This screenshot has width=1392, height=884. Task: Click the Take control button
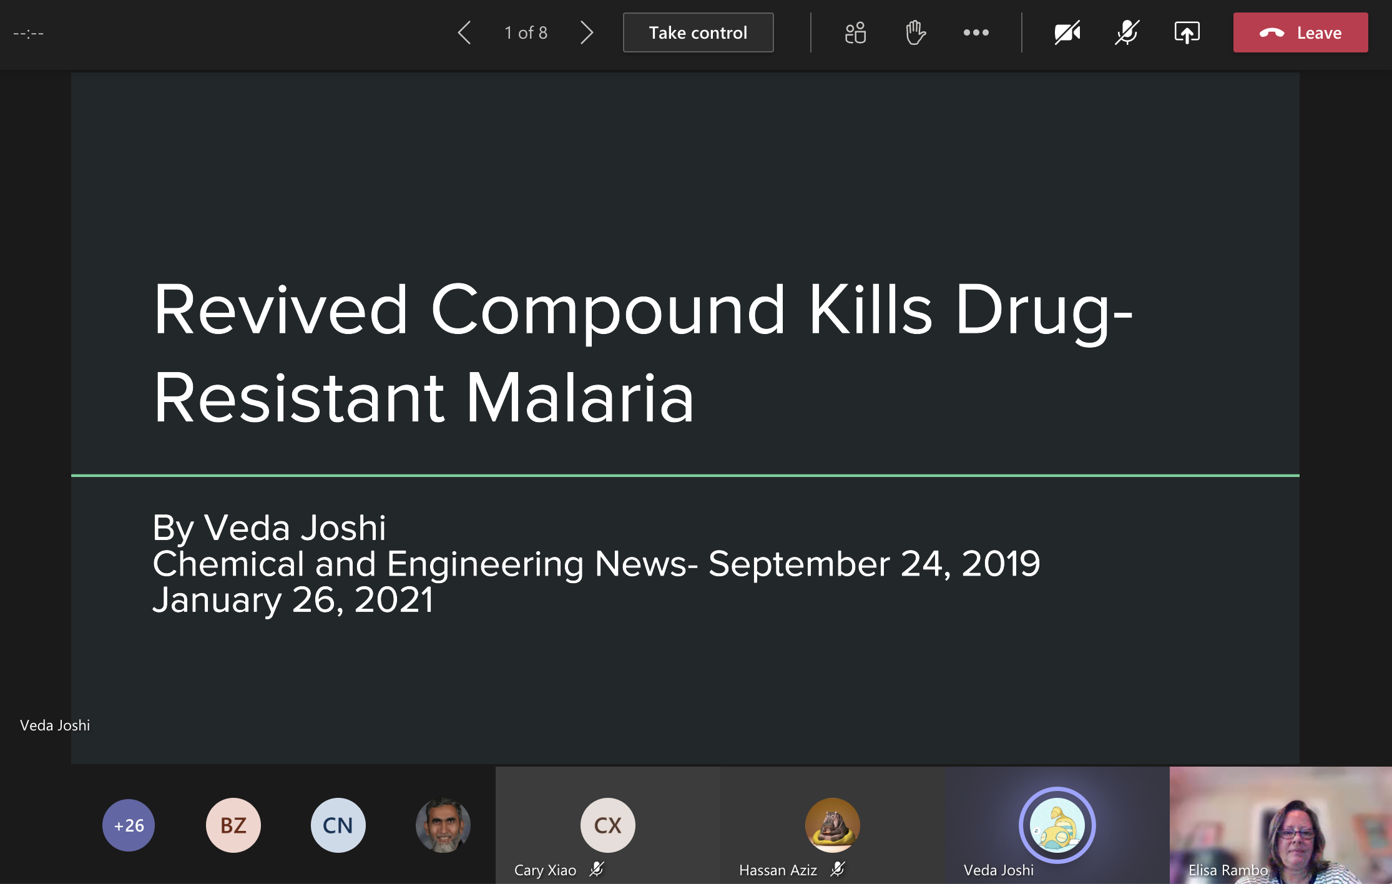tap(698, 32)
